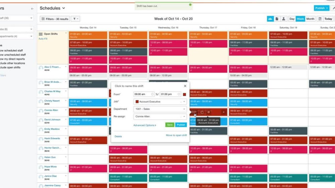Click Connie Allen avatar icon

[41, 111]
